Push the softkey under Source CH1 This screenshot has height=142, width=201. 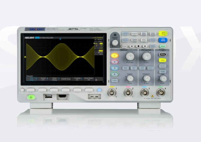click(x=42, y=90)
